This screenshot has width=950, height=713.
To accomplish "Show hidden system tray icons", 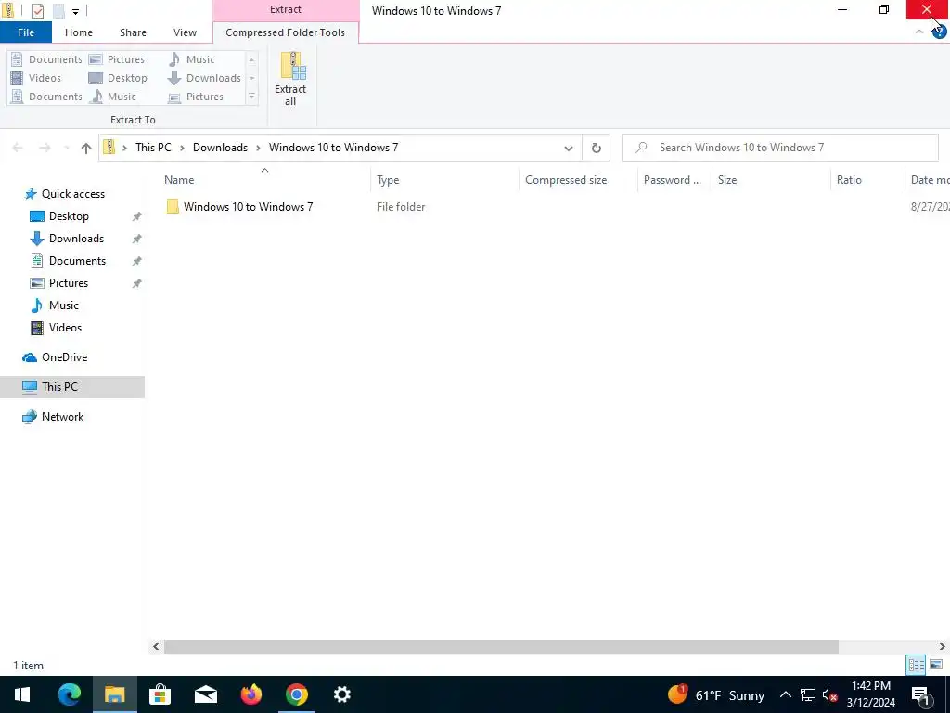I will point(785,694).
